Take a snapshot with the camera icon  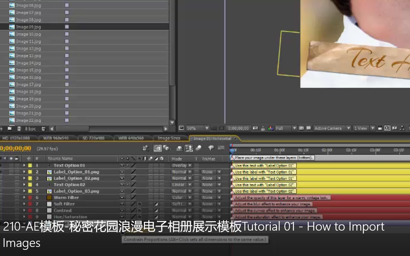point(256,128)
